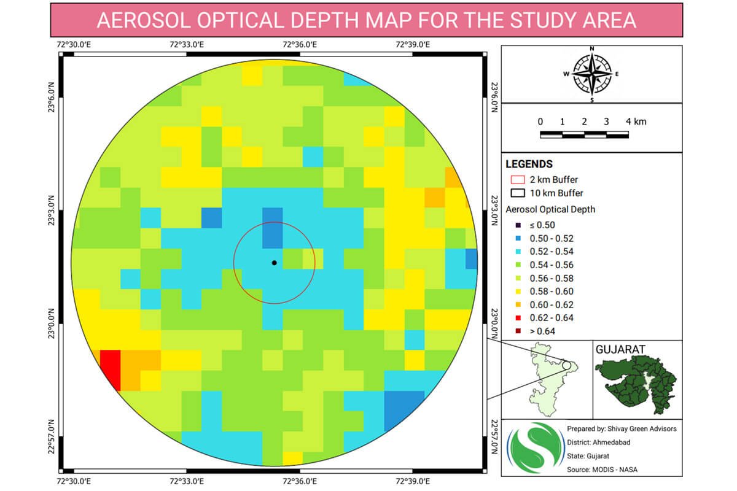737x491 pixels.
Task: Click the black 10 km Buffer legend symbol
Action: click(x=518, y=193)
